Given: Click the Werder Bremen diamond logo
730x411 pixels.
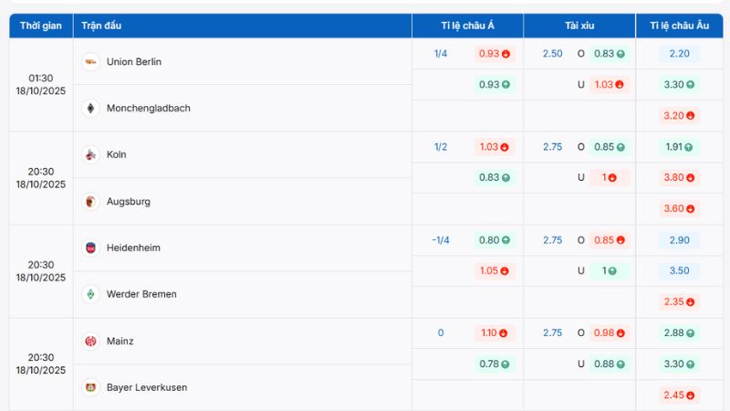Looking at the screenshot, I should point(90,295).
